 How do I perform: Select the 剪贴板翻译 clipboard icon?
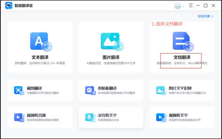90,91
